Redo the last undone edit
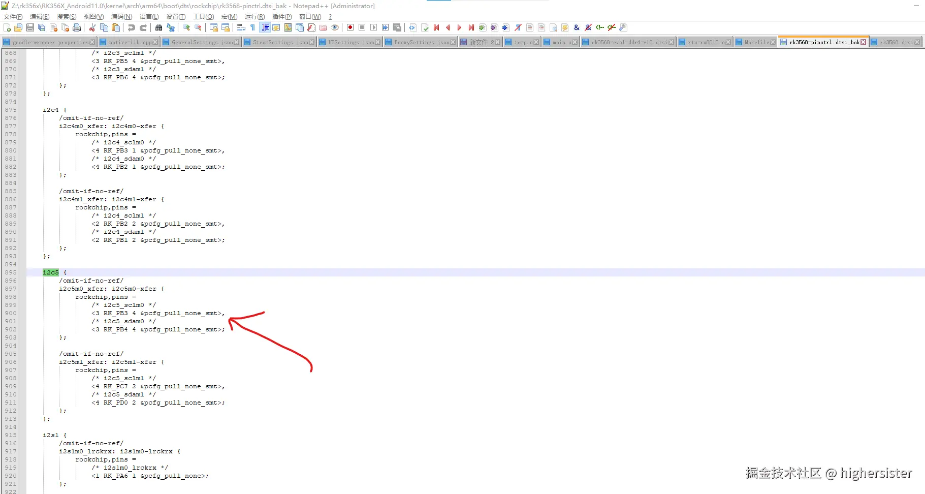Viewport: 925px width, 494px height. click(x=143, y=27)
